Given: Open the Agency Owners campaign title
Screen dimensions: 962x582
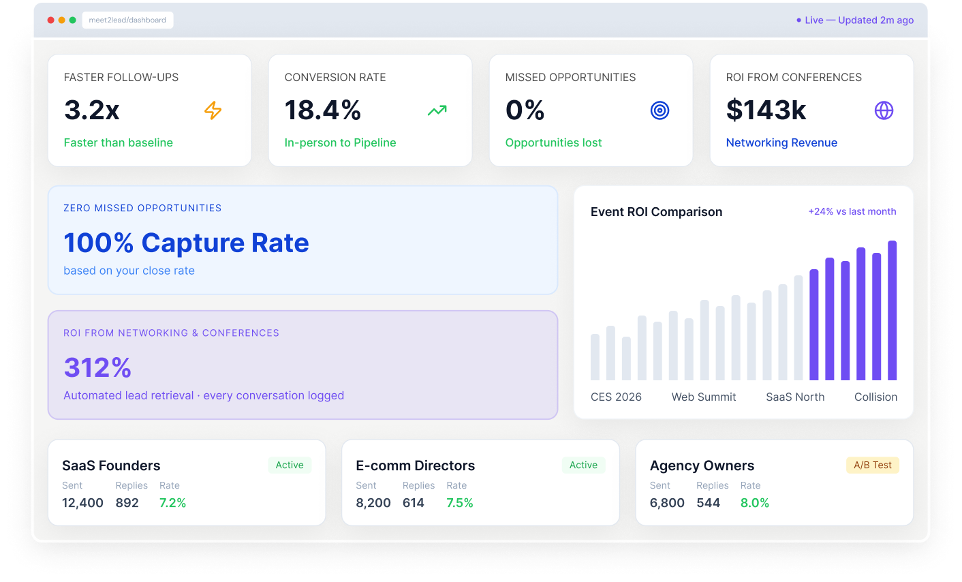Looking at the screenshot, I should (702, 465).
